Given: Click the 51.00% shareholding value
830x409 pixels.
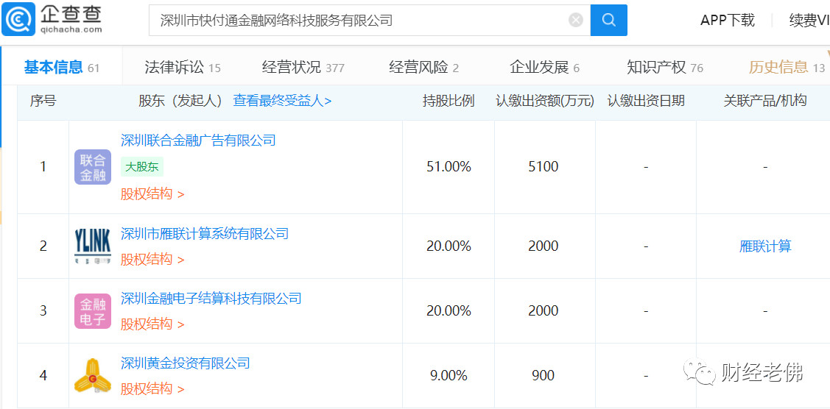Looking at the screenshot, I should 449,167.
